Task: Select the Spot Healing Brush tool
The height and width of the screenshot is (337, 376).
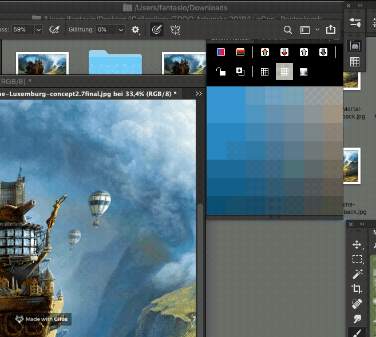Action: coord(357,304)
